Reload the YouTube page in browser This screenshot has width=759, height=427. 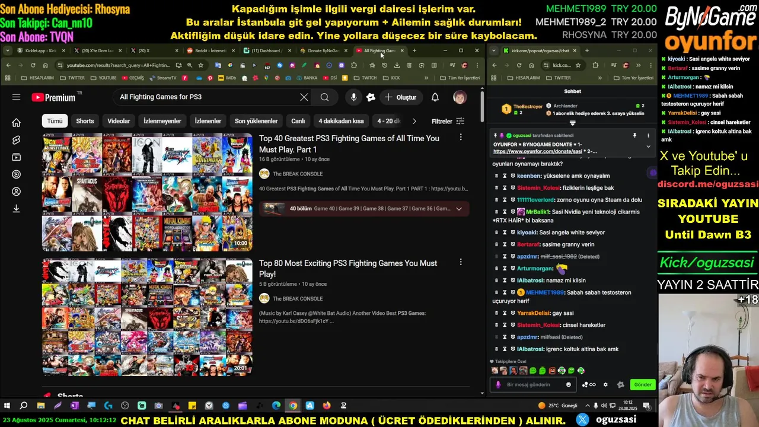33,65
